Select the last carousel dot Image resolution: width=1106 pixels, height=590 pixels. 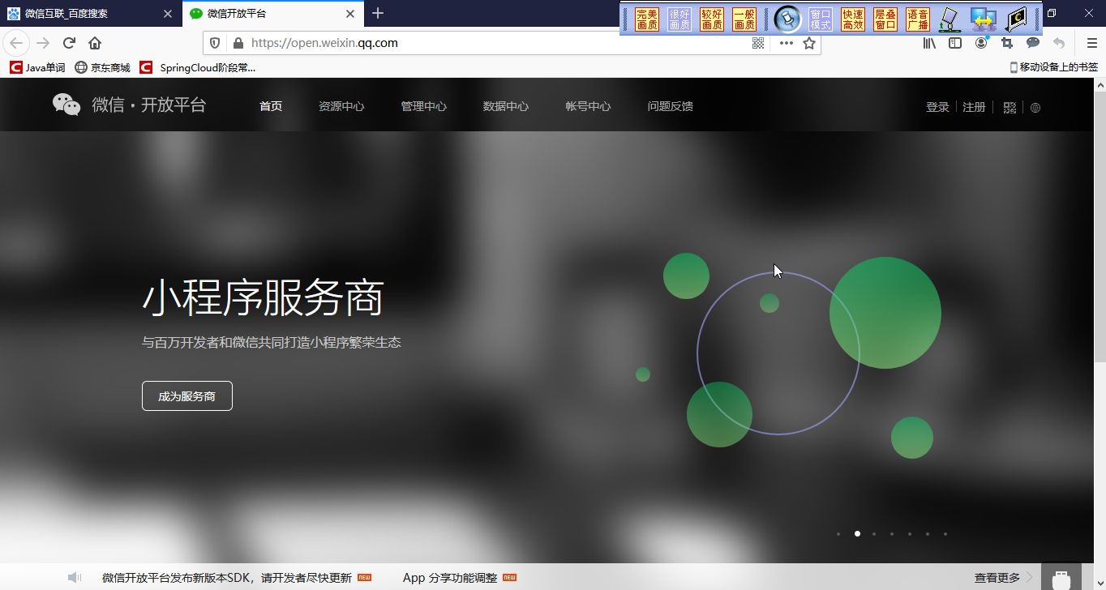(x=945, y=534)
